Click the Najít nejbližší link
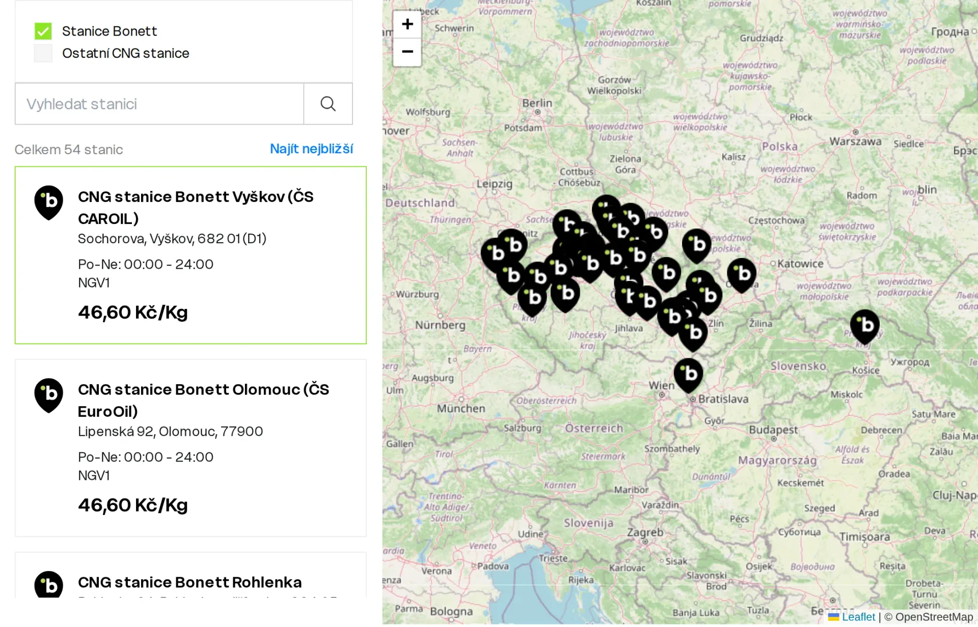Screen dimensions: 978x627 click(311, 149)
